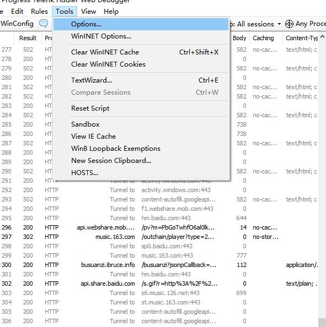Click st.music.163.com:443 tunnel entry
This screenshot has height=327, width=326.
pyautogui.click(x=171, y=302)
